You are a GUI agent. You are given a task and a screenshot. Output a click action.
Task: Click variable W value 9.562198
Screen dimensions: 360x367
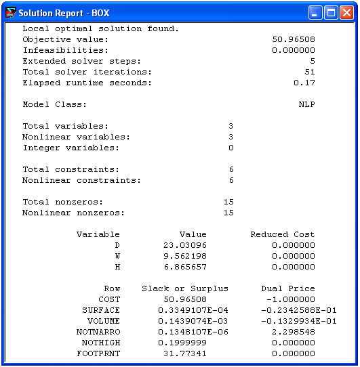pos(185,256)
